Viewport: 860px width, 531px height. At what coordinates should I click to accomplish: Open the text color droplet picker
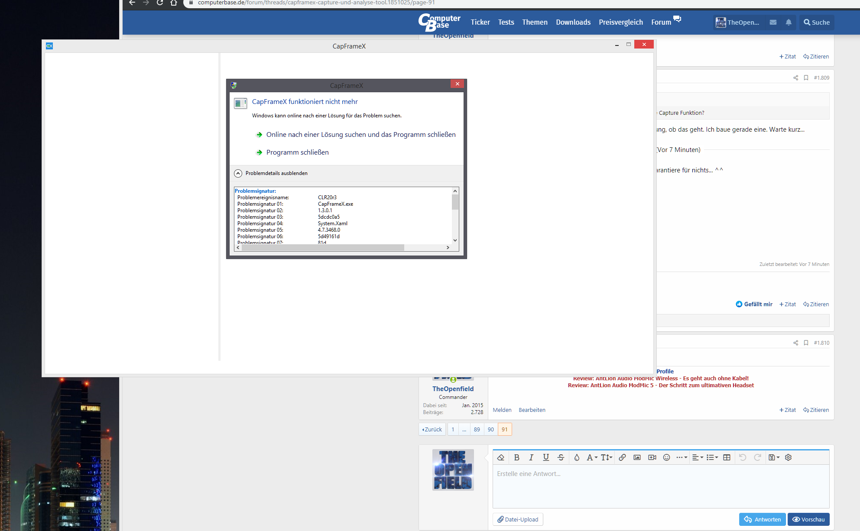click(x=577, y=457)
